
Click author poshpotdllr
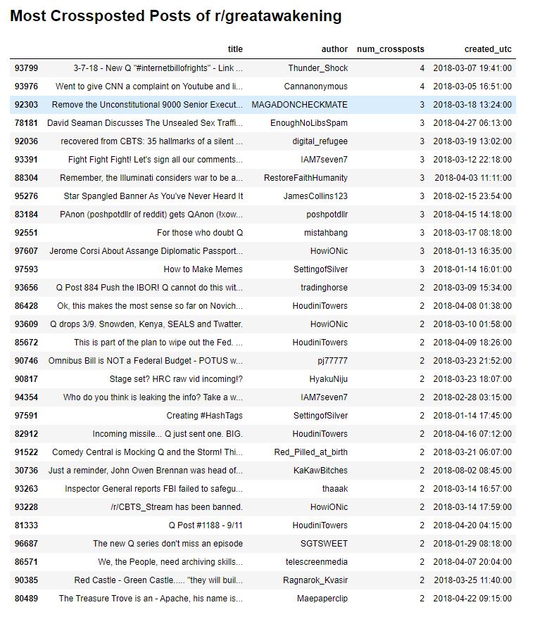pos(327,215)
